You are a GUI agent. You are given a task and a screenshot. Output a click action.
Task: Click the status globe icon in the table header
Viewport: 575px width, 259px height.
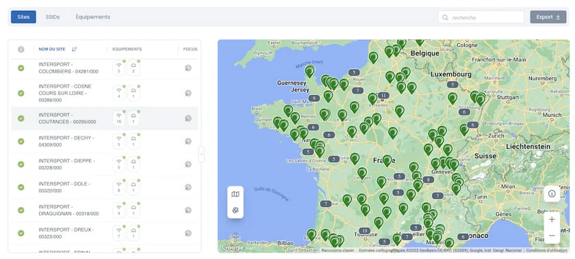pyautogui.click(x=21, y=49)
